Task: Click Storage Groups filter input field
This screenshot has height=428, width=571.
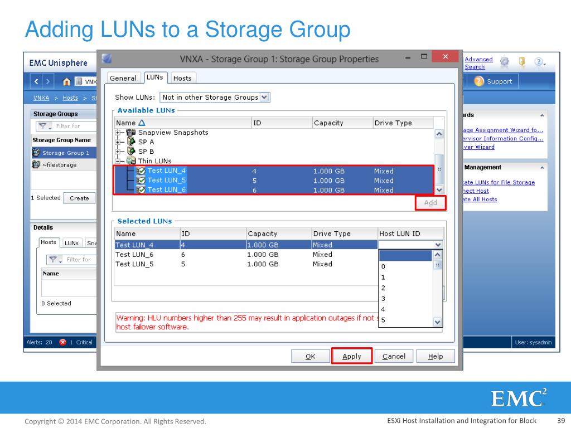Action: (75, 126)
